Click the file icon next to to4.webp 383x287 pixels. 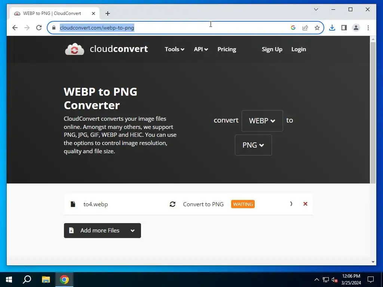[x=73, y=204]
